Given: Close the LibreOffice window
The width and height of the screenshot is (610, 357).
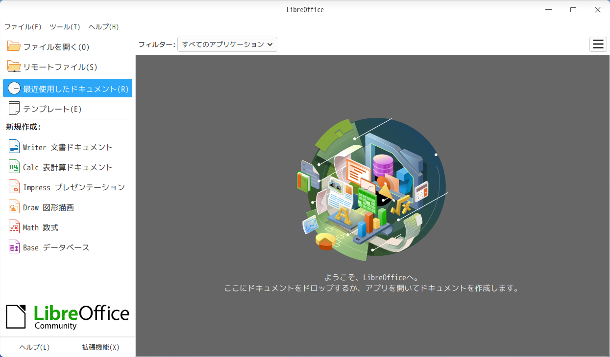Looking at the screenshot, I should click(x=597, y=10).
